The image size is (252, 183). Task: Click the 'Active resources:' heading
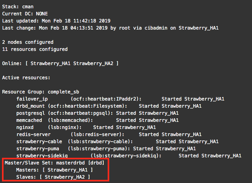[x=26, y=77]
